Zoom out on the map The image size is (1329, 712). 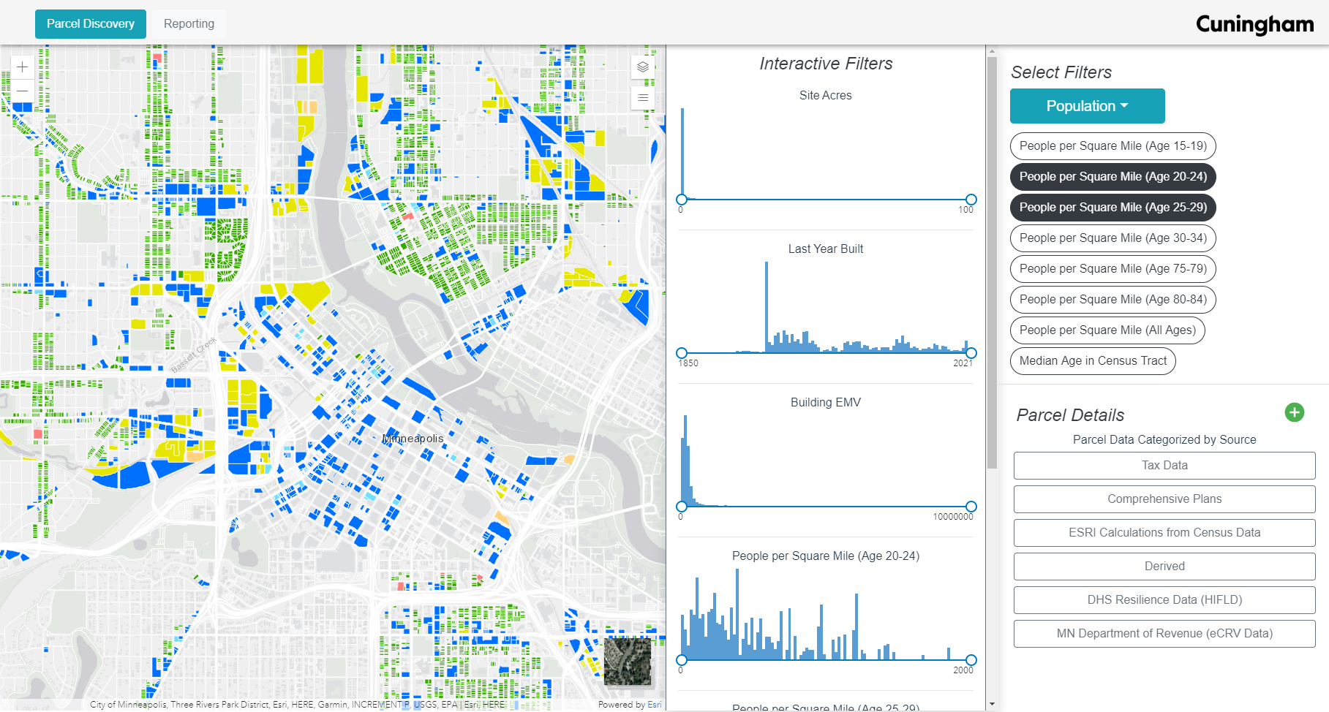(x=22, y=91)
